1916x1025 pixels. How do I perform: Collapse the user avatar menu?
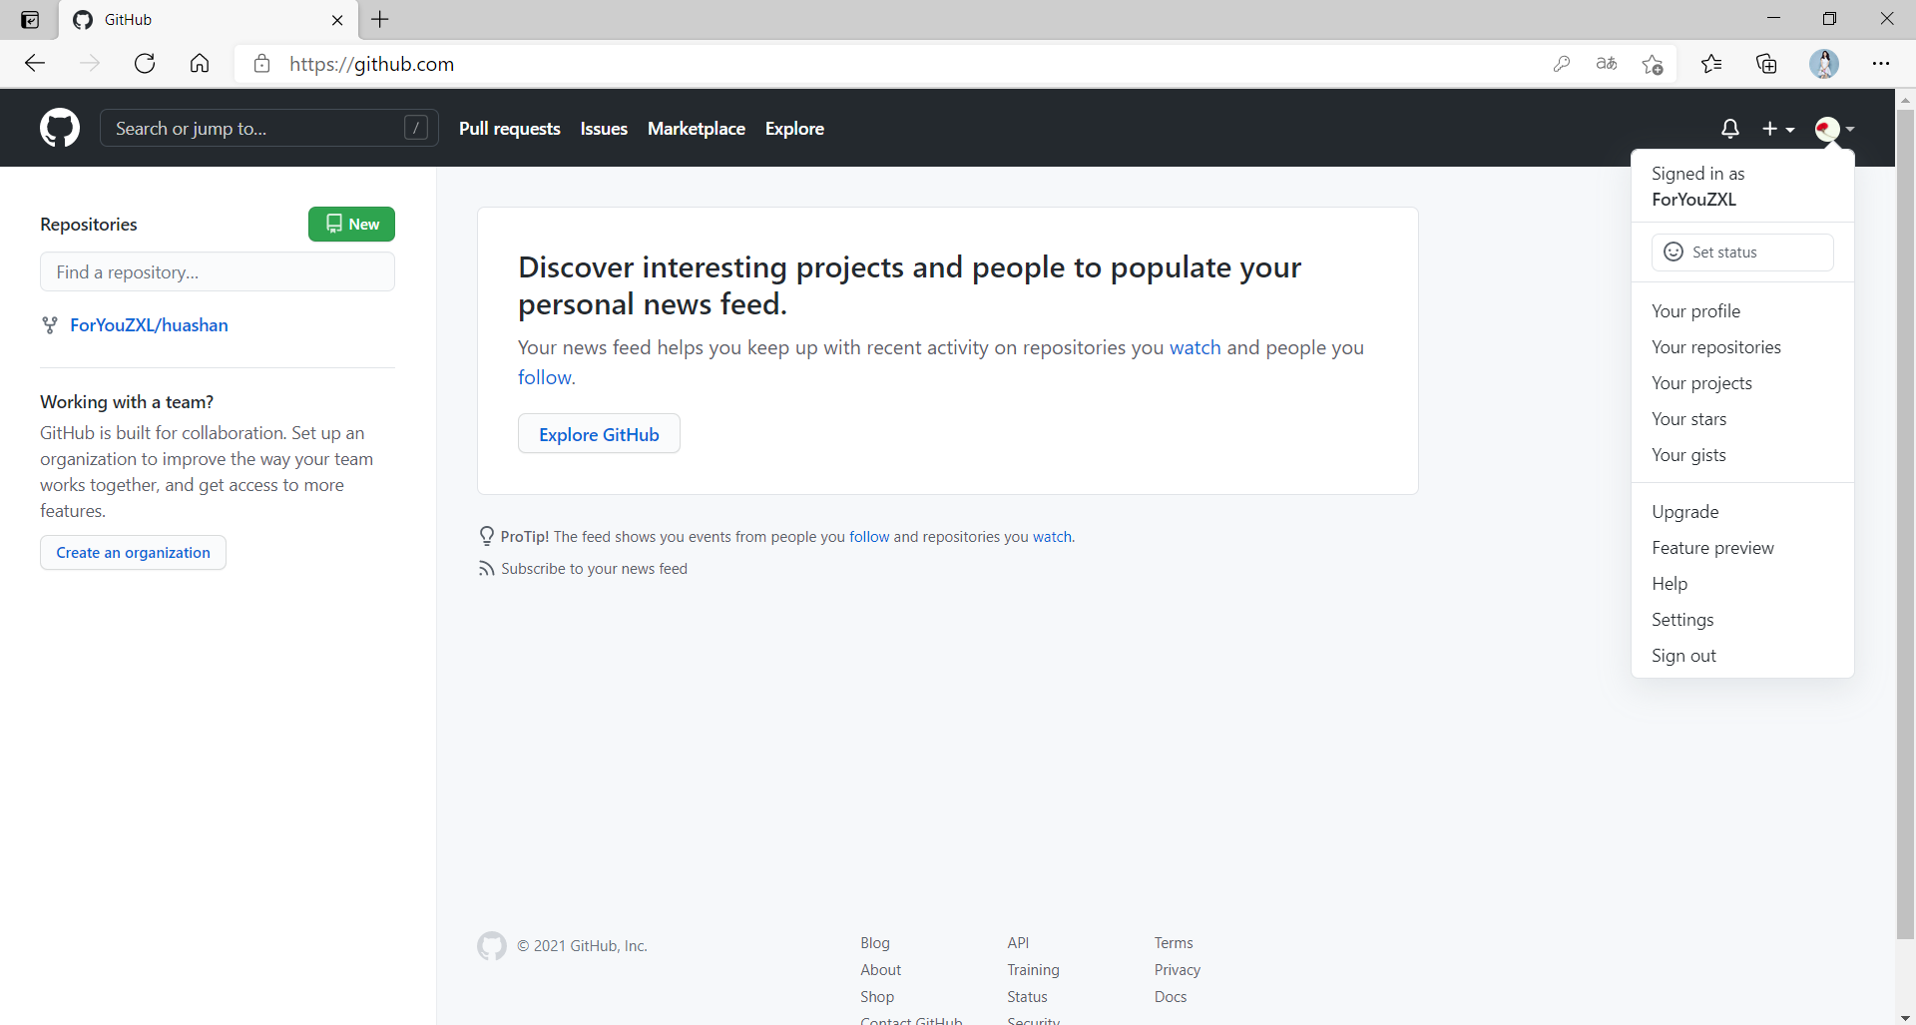click(x=1834, y=129)
